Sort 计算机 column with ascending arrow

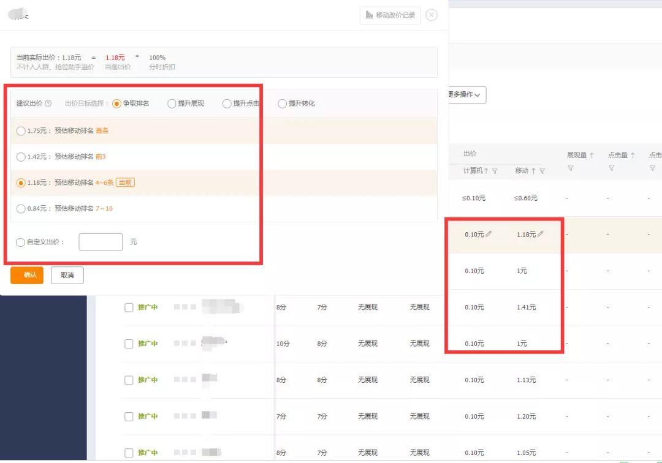coord(486,170)
